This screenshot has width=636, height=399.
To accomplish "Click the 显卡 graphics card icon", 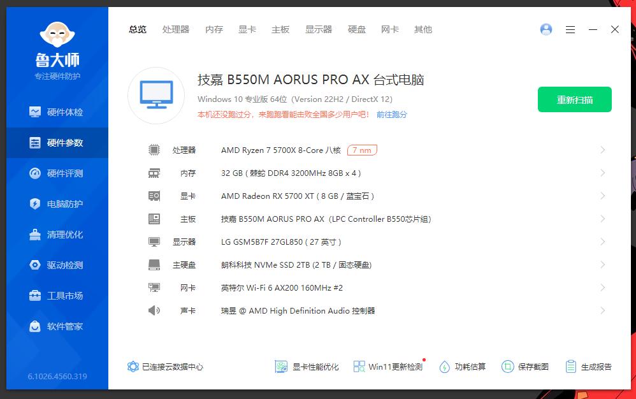I will [154, 196].
